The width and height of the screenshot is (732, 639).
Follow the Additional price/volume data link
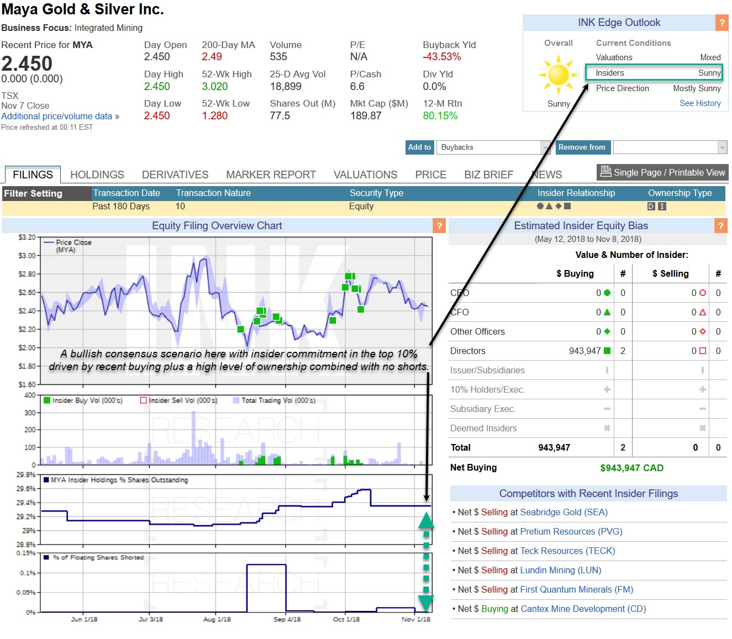click(x=60, y=116)
